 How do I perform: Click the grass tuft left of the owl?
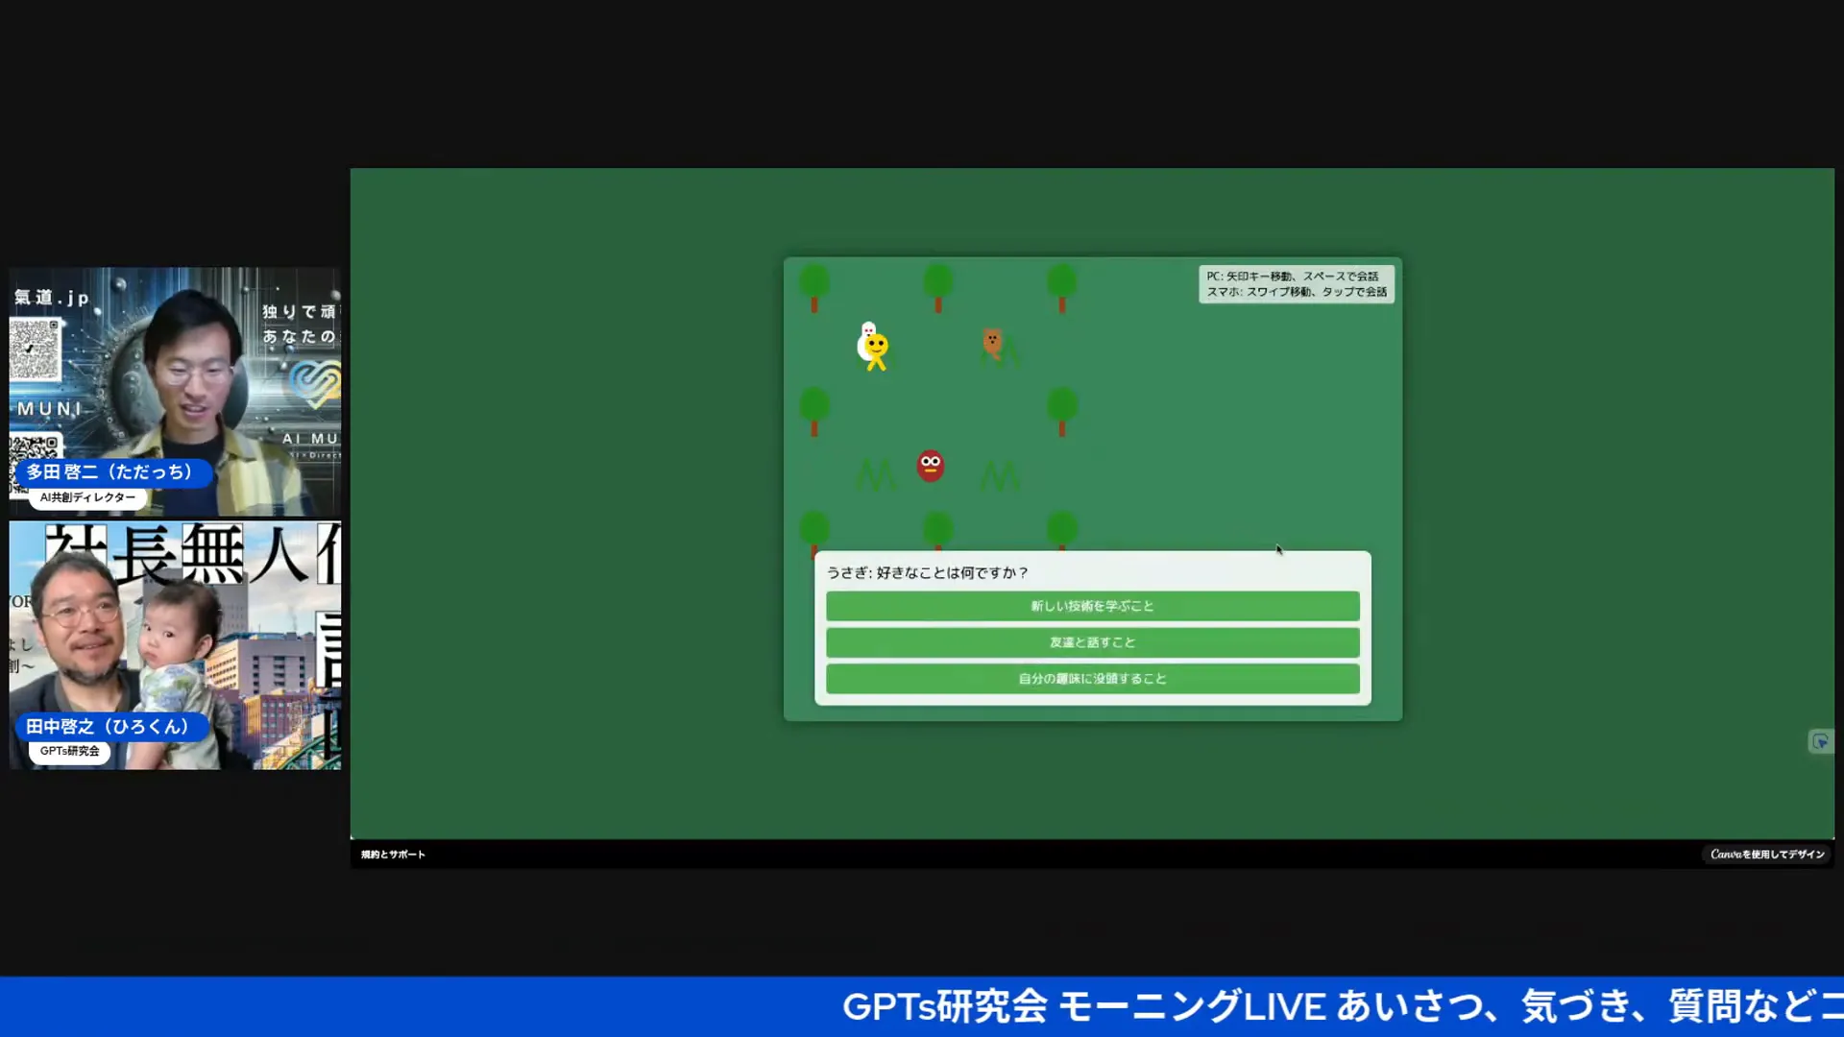(x=875, y=474)
